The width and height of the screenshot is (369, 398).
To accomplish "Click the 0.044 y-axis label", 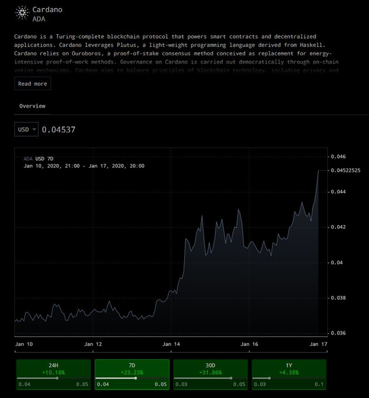I will tap(338, 192).
